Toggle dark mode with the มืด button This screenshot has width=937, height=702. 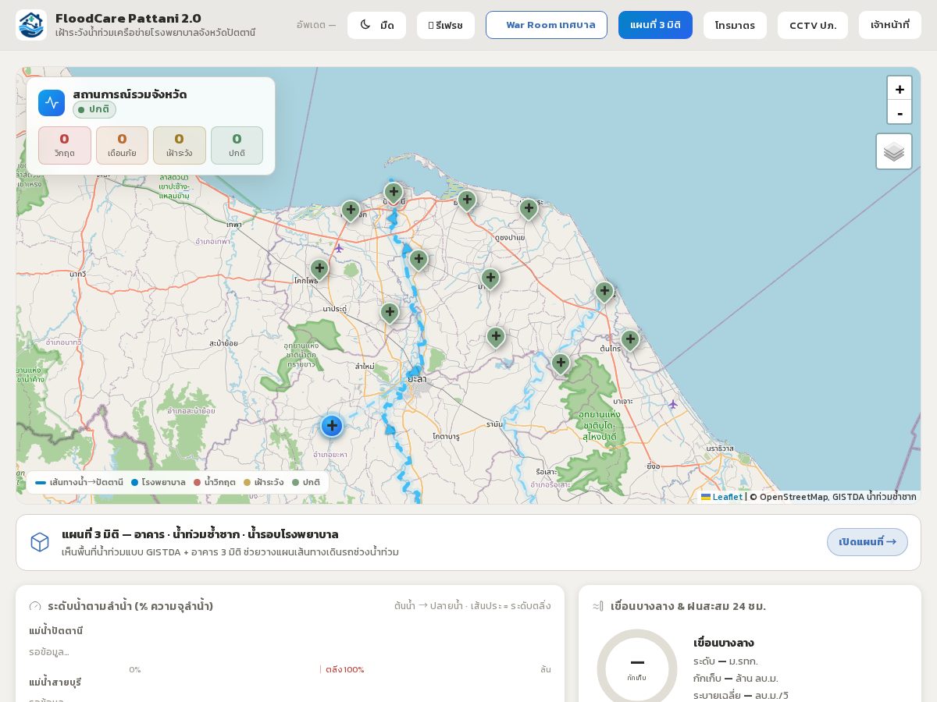point(376,25)
